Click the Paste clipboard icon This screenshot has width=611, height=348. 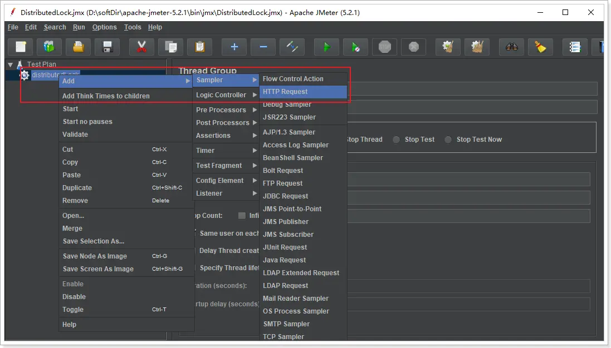[199, 47]
